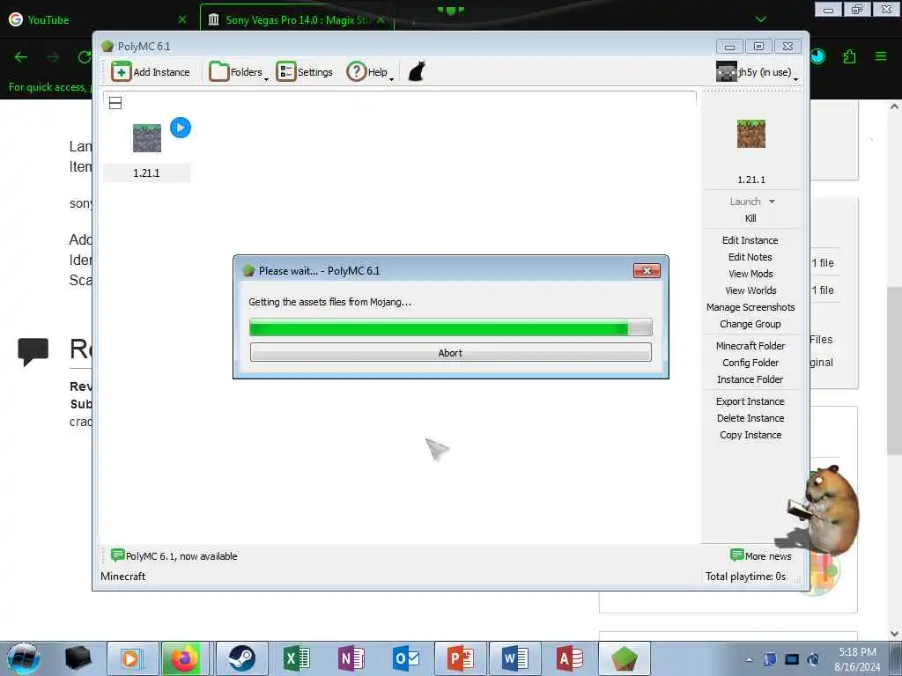
Task: Open the browser extensions puzzle icon
Action: click(850, 56)
